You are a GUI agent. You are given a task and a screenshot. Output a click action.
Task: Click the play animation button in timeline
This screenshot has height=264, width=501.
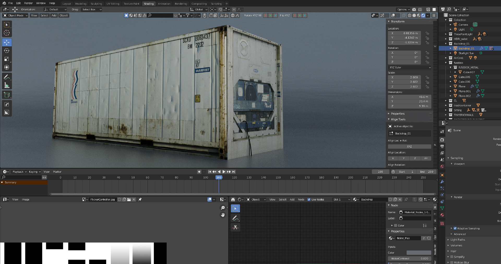(224, 172)
